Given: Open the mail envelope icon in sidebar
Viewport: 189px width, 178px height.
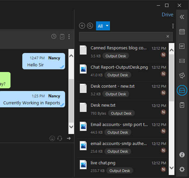Looking at the screenshot, I should (182, 61).
